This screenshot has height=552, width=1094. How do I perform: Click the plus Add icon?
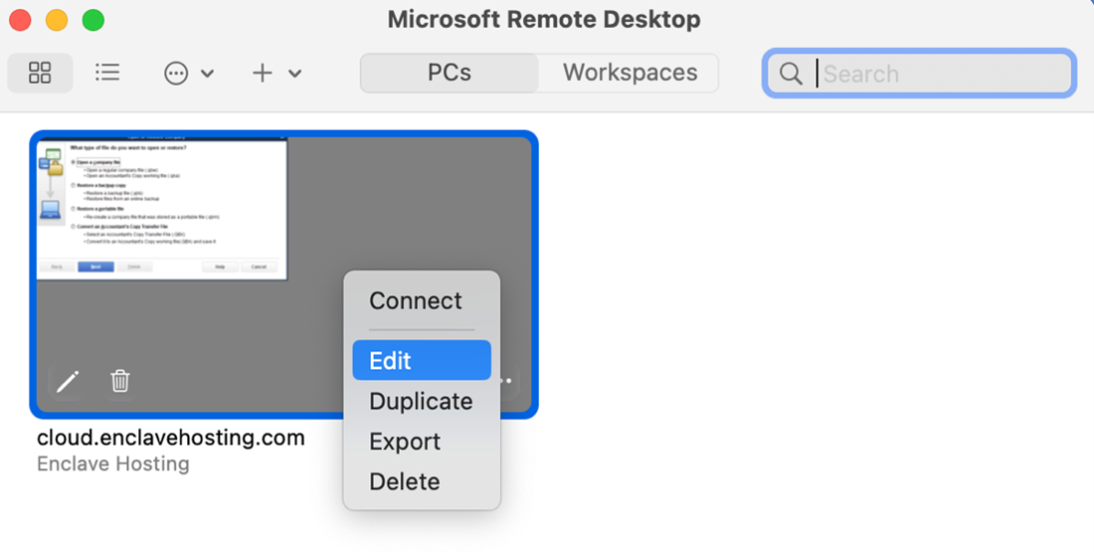click(x=263, y=73)
